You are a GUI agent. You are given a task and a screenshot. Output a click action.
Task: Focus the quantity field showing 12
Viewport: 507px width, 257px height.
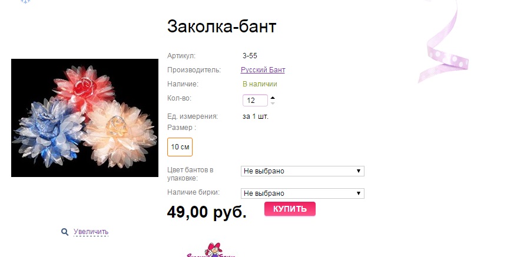(x=255, y=101)
